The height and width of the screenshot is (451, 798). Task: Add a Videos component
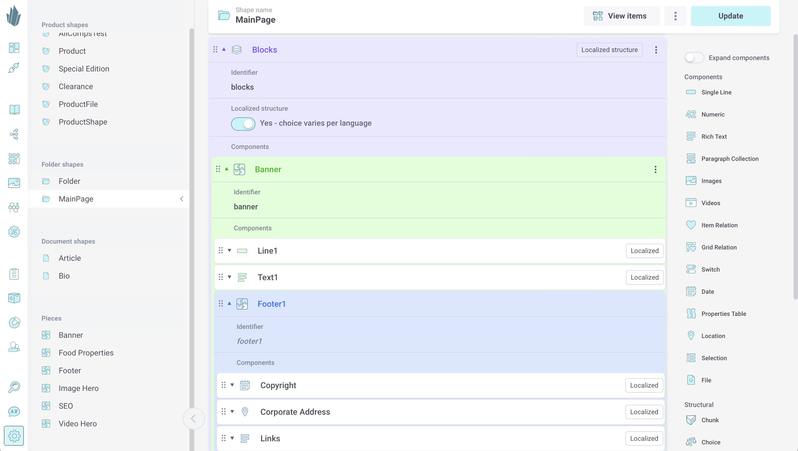click(703, 203)
